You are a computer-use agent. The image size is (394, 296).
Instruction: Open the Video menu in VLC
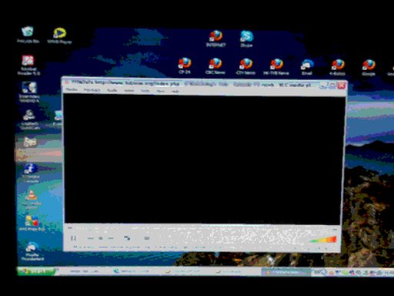[129, 90]
